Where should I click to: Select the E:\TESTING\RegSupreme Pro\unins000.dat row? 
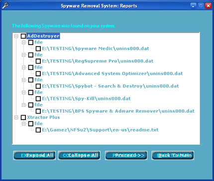pyautogui.click(x=98, y=61)
